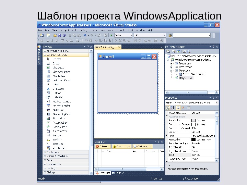
Task: Click the Find in Files toolbar icon
Action: (170, 35)
